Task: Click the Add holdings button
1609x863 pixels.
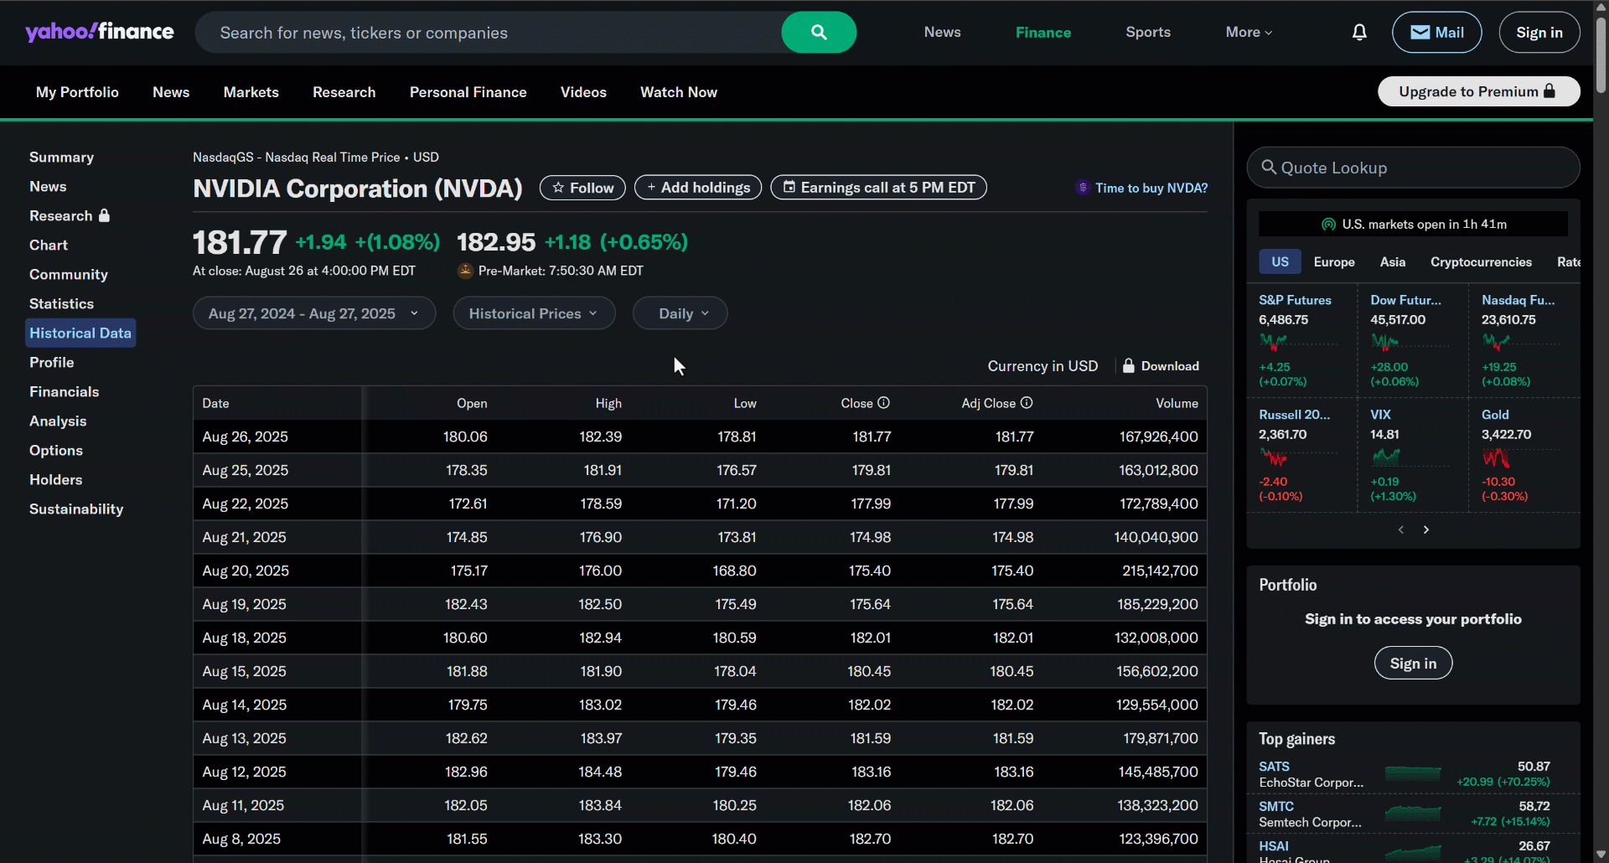Action: tap(698, 188)
